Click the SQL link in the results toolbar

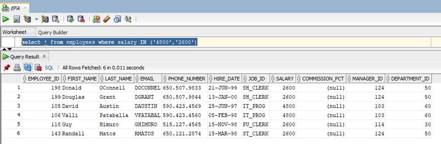tap(49, 68)
